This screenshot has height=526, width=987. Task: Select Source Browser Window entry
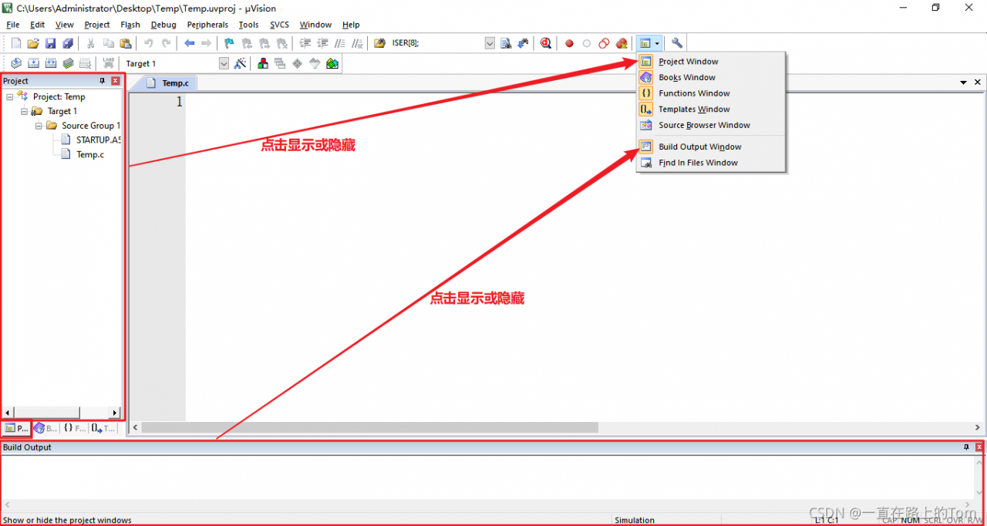710,125
